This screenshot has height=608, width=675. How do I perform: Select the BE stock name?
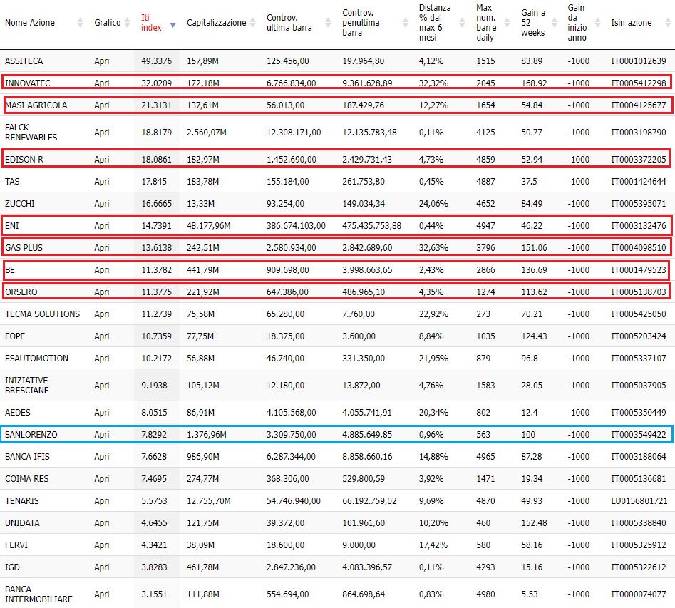10,270
